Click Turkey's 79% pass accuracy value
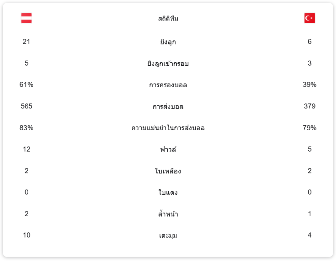Image resolution: width=336 pixels, height=261 pixels. pyautogui.click(x=309, y=128)
